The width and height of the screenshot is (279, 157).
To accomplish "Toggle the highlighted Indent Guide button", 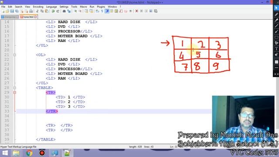I will coord(107,11).
